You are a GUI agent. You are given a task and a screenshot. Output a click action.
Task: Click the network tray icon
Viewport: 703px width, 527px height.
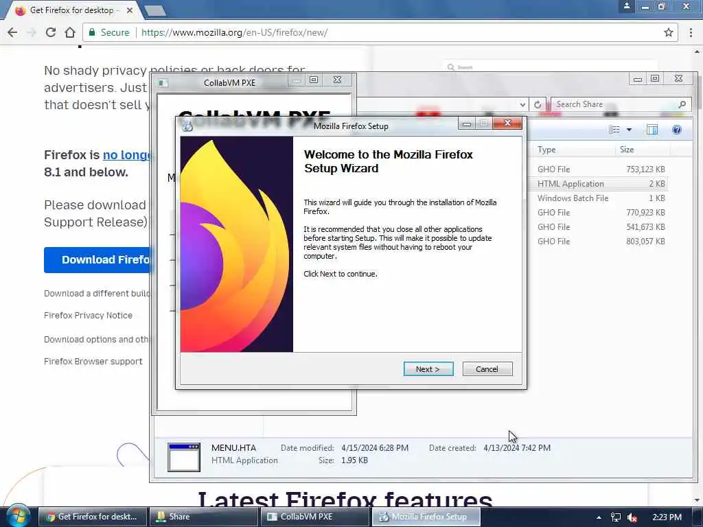616,517
